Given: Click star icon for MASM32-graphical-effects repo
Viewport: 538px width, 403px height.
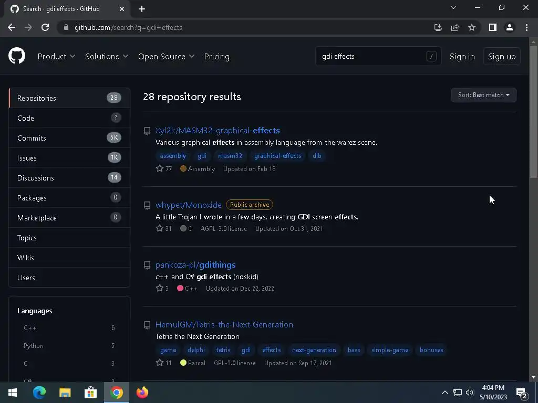Looking at the screenshot, I should [x=160, y=168].
